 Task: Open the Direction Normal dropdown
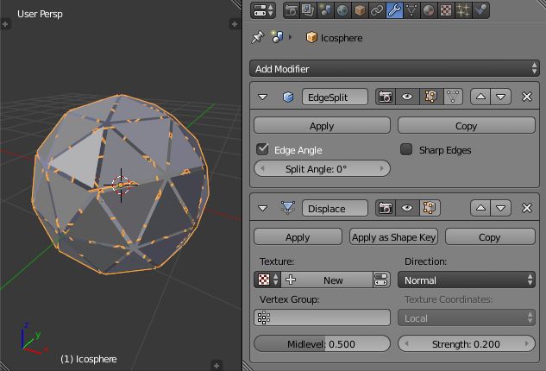click(467, 280)
